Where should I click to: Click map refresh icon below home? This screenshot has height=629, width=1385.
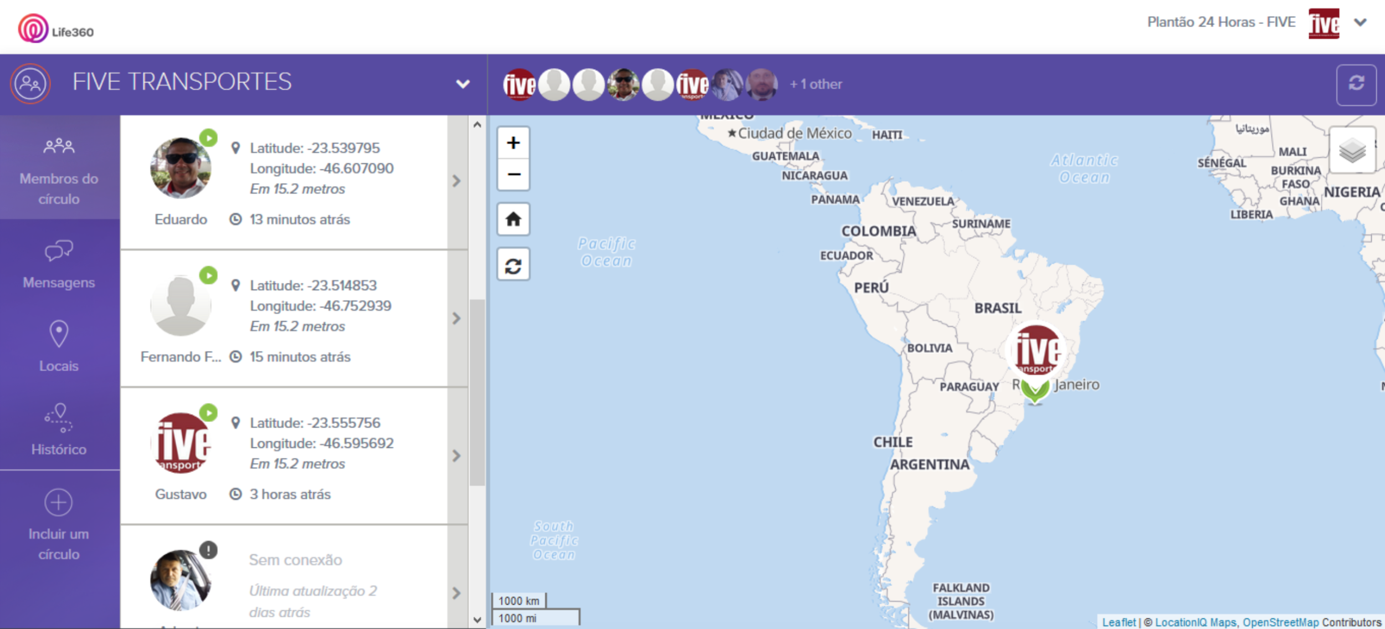pyautogui.click(x=513, y=265)
